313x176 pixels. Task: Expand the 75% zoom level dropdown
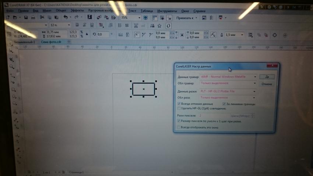pyautogui.click(x=139, y=18)
